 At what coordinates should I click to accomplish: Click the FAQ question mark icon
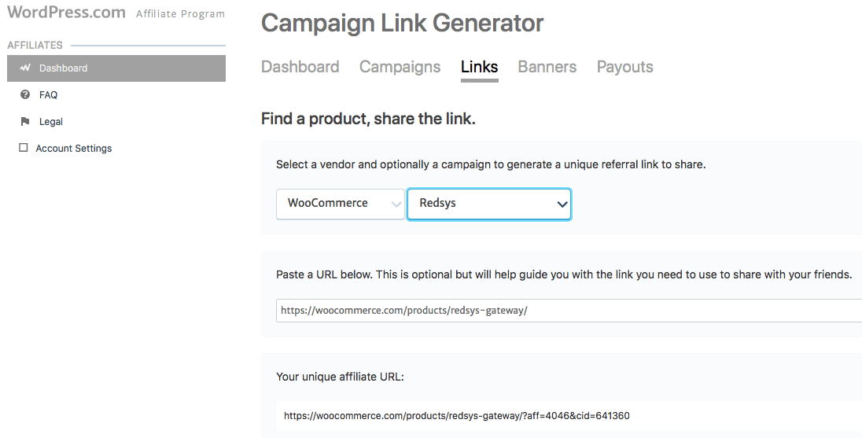click(x=25, y=95)
